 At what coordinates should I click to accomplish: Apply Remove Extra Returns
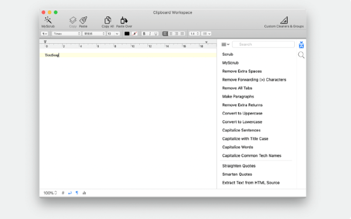click(x=242, y=105)
